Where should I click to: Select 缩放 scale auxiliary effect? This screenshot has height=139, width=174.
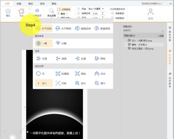coord(81,74)
